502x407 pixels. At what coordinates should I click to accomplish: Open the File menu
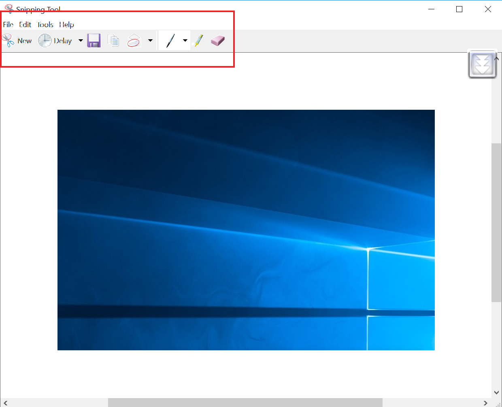pyautogui.click(x=8, y=25)
